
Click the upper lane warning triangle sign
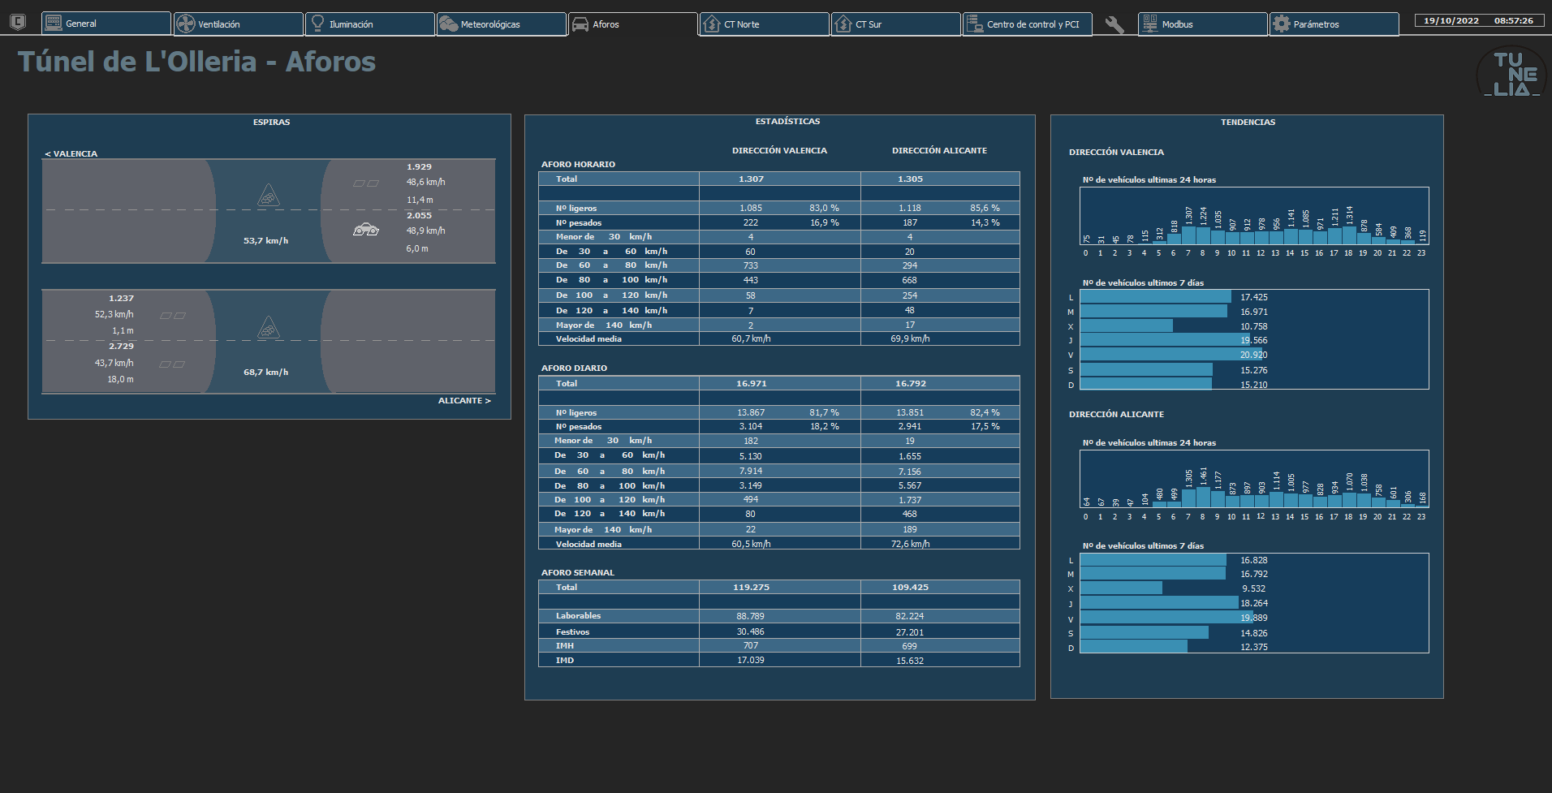269,196
